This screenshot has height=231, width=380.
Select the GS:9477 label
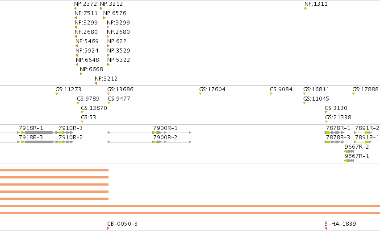click(x=119, y=99)
